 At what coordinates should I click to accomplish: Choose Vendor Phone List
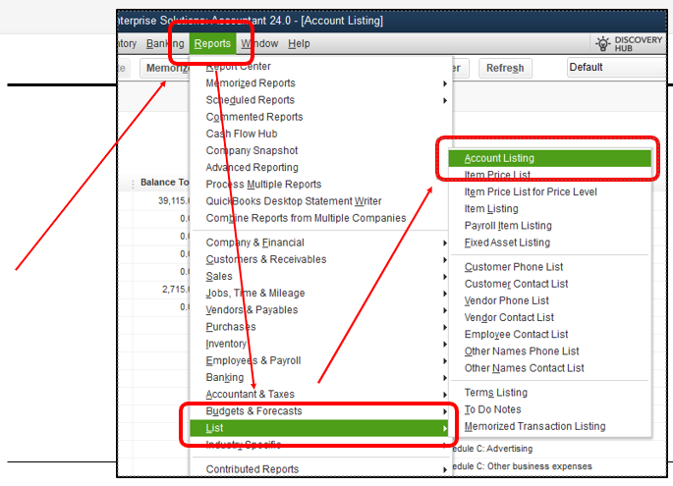pyautogui.click(x=550, y=300)
